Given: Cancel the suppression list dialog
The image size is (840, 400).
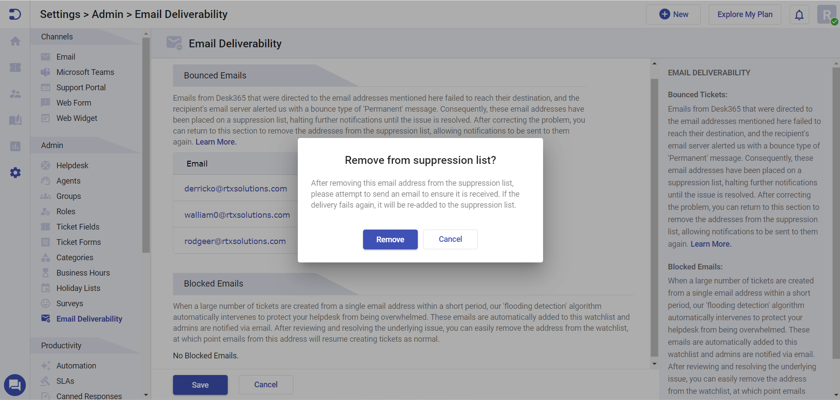Looking at the screenshot, I should (x=450, y=239).
